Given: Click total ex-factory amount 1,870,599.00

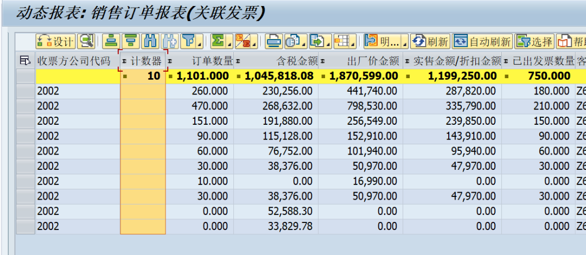Looking at the screenshot, I should tap(361, 76).
